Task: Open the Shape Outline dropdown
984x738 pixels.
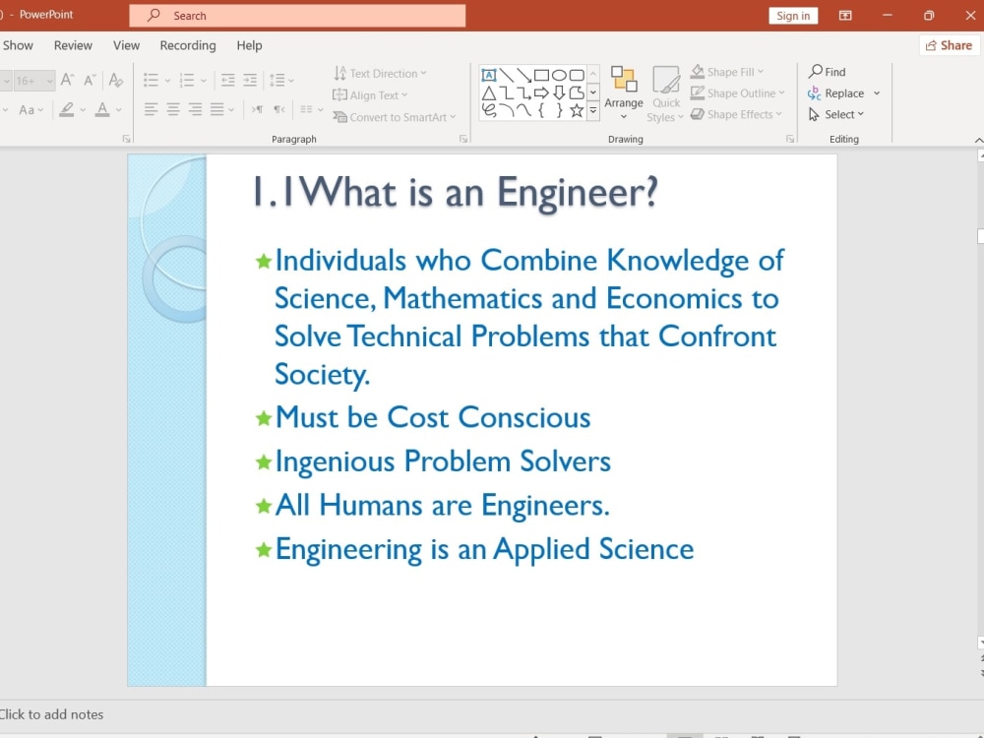Action: click(737, 92)
